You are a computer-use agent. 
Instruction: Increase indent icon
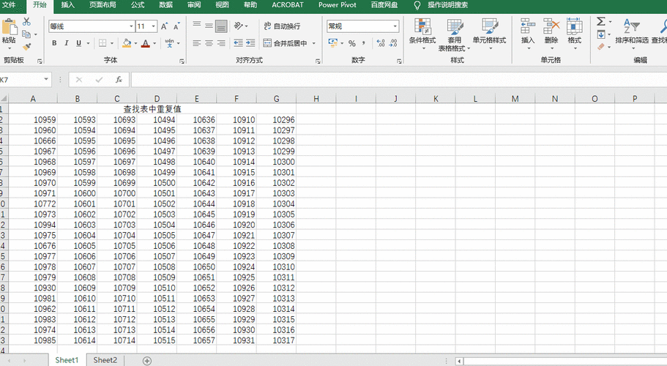coord(250,43)
